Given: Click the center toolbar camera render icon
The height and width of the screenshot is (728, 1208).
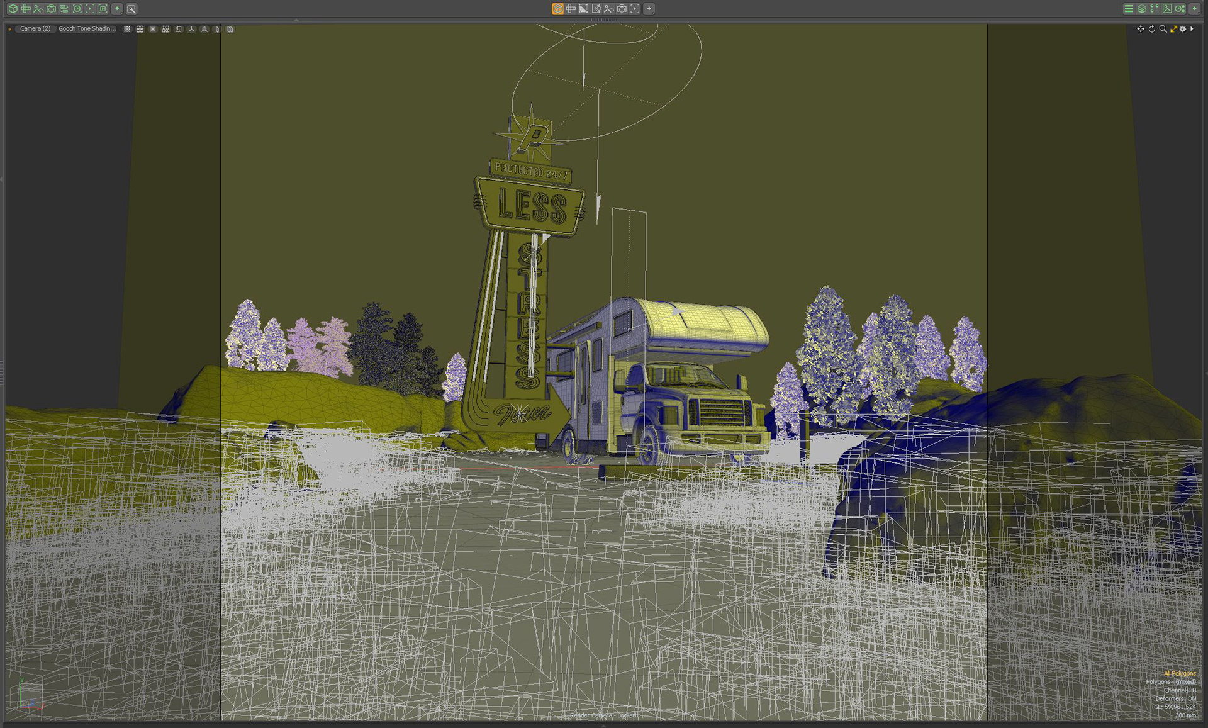Looking at the screenshot, I should [622, 9].
